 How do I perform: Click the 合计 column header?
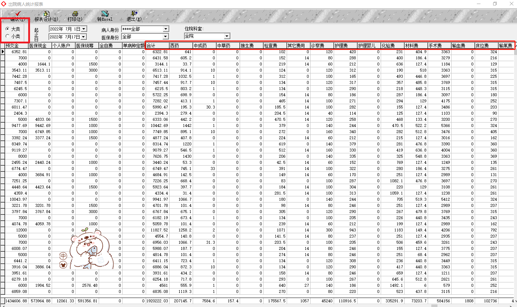(158, 46)
